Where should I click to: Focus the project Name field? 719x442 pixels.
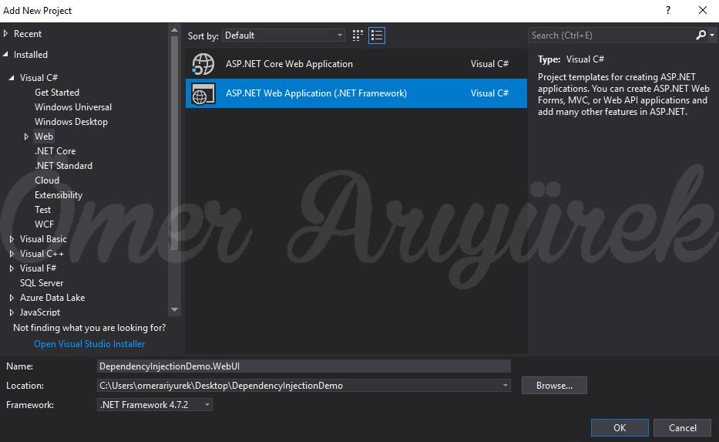pos(304,366)
